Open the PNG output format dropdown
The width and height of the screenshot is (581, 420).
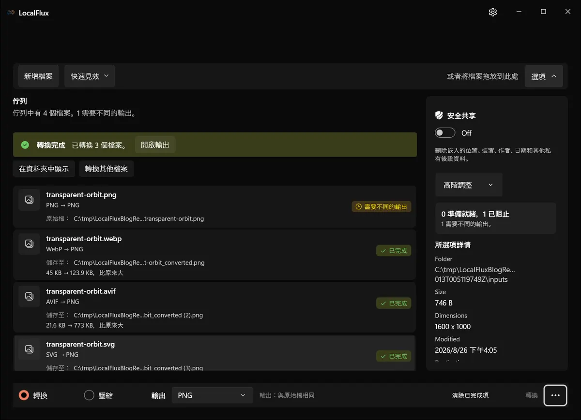click(213, 395)
